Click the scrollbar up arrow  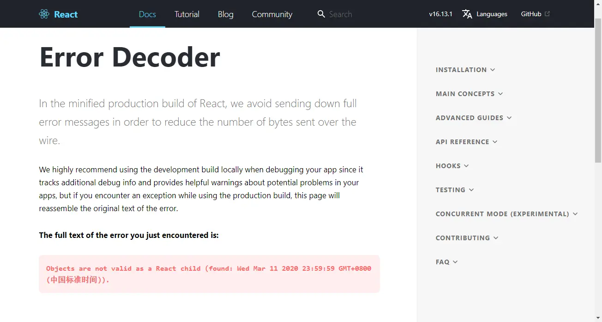pos(598,4)
